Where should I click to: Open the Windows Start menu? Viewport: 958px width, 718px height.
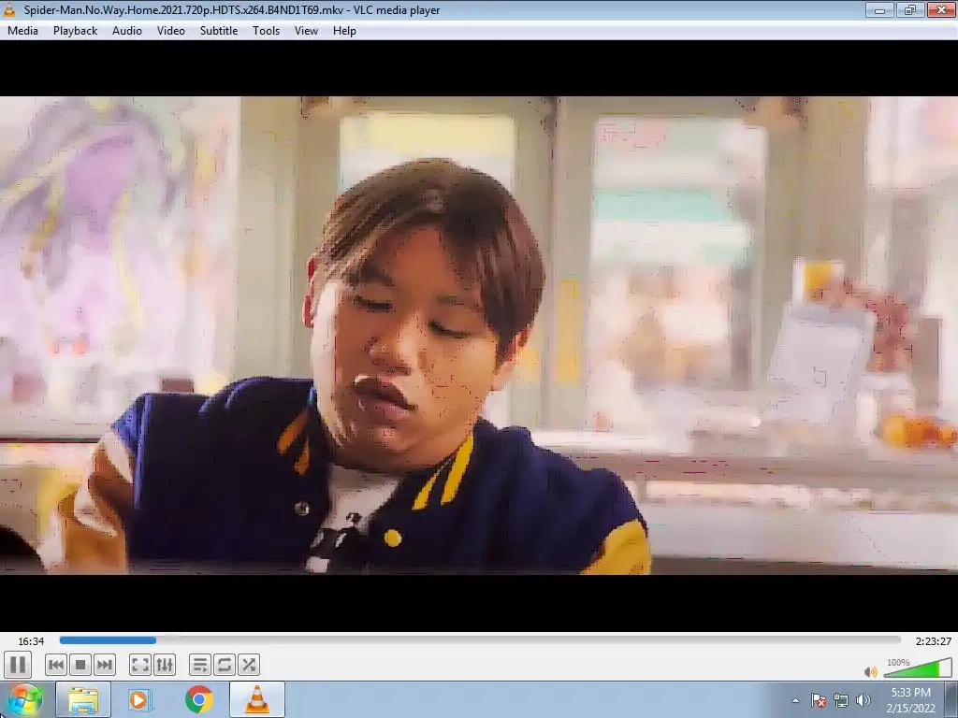25,699
